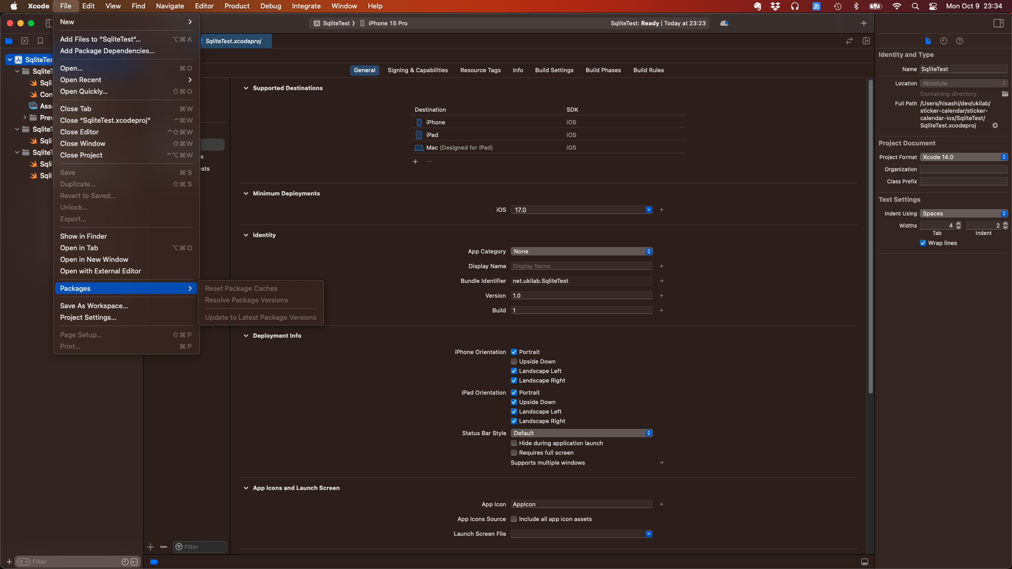Screen dimensions: 1012x569
Task: Collapse Deployment Info section
Action: (246, 336)
